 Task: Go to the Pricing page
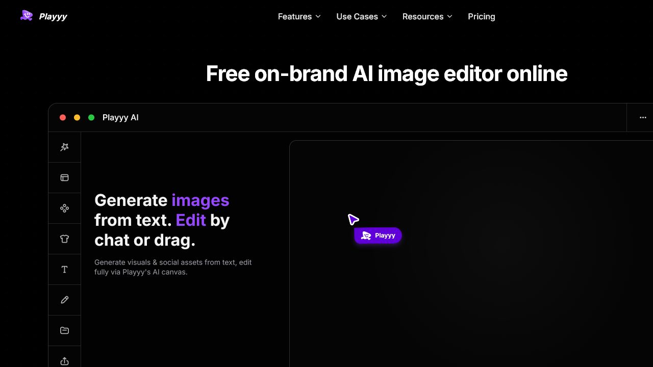pyautogui.click(x=482, y=16)
